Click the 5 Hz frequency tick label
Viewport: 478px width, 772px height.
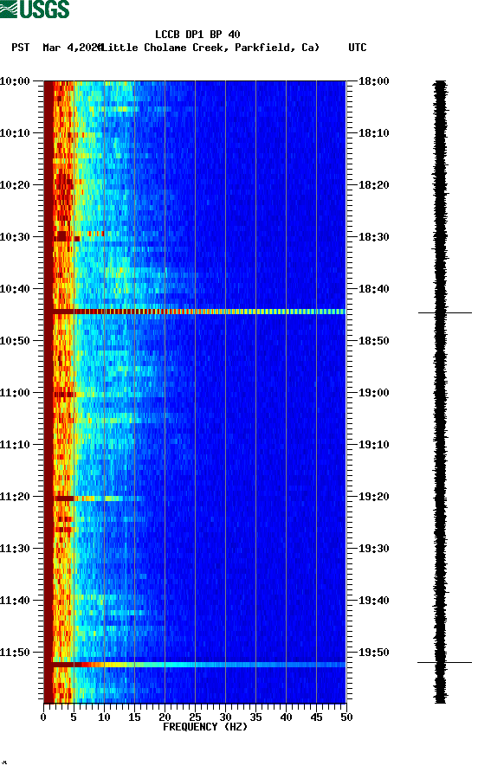74,717
